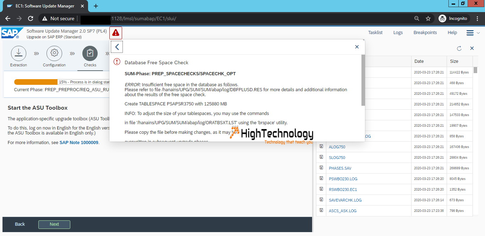Click the date '2020-03-23 17:23:36'
This screenshot has height=236, width=485.
pyautogui.click(x=429, y=211)
